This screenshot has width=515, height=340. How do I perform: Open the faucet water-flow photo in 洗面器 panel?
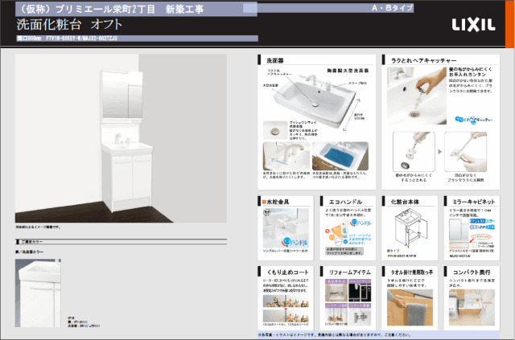coord(286,156)
